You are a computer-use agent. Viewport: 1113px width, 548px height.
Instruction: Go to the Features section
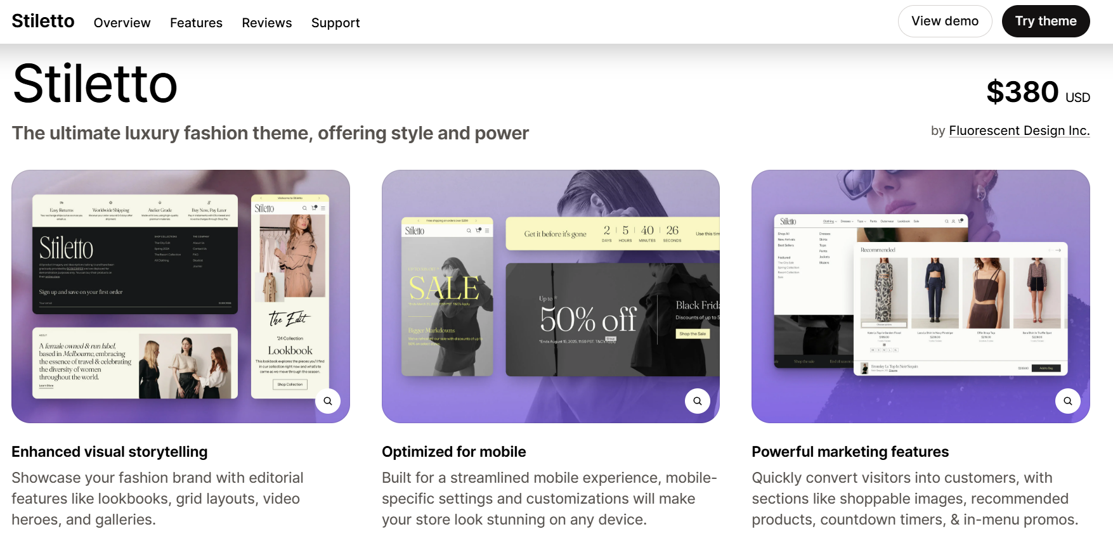(x=196, y=23)
